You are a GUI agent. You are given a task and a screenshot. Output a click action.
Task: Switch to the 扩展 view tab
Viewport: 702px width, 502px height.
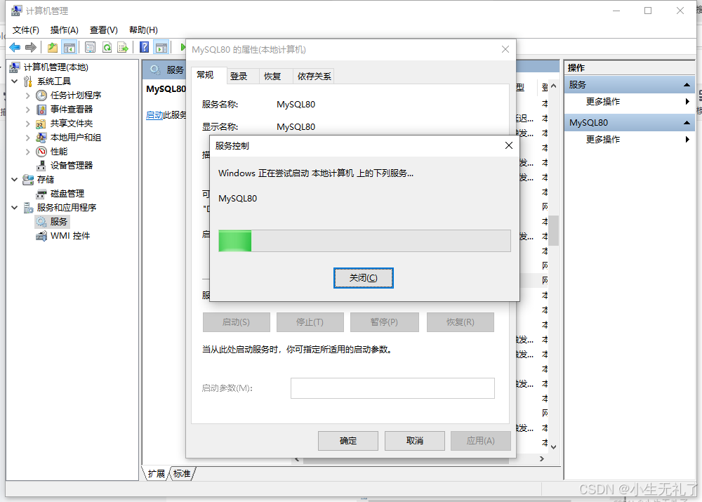[x=157, y=474]
